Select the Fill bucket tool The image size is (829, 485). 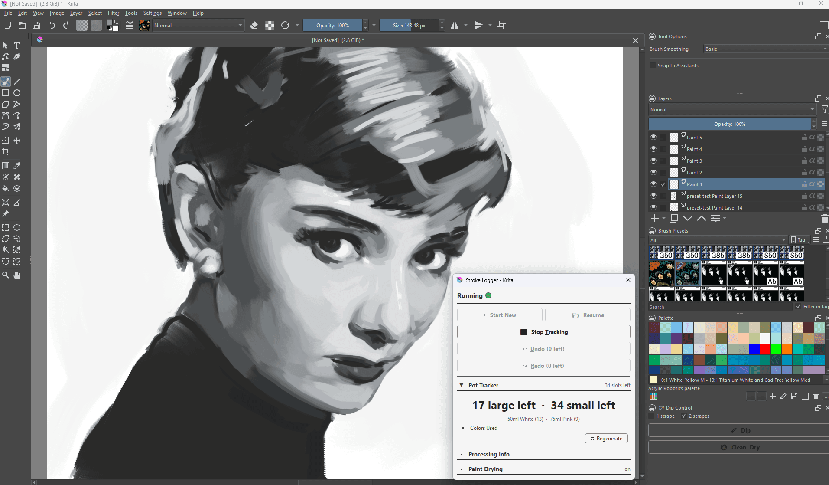6,188
